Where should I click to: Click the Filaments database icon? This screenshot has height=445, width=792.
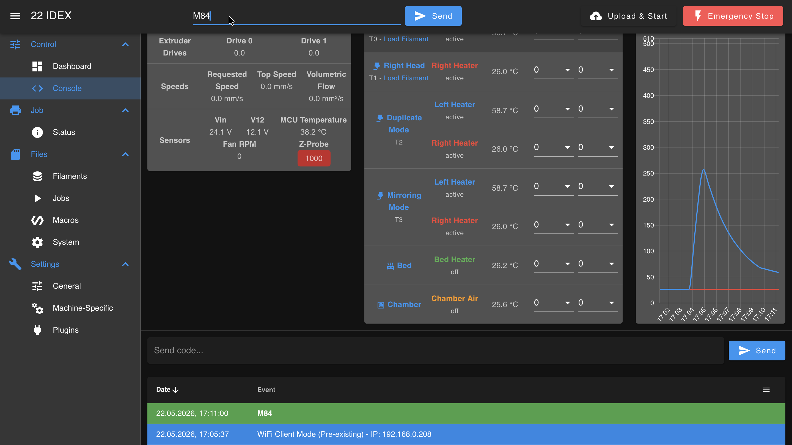coord(37,176)
